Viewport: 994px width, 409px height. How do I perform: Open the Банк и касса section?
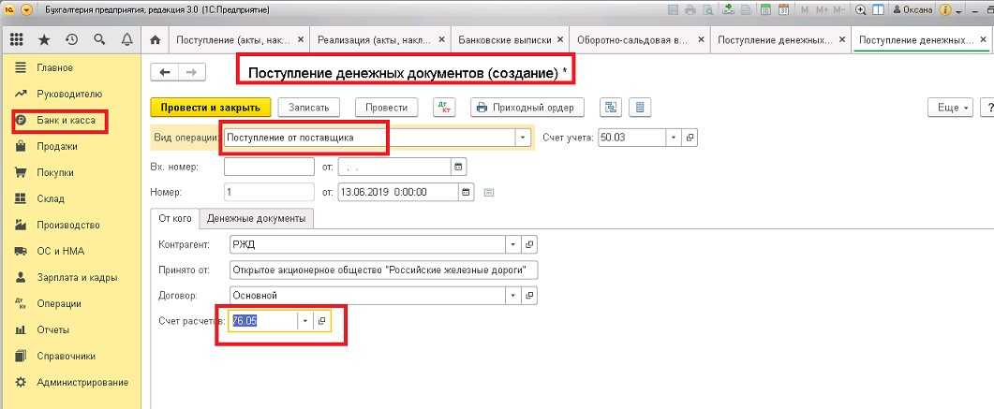pyautogui.click(x=66, y=121)
